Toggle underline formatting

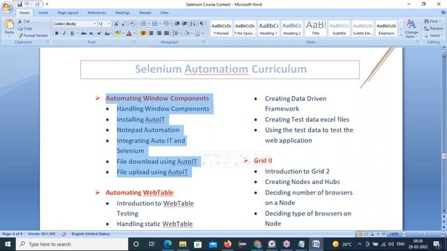72,33
